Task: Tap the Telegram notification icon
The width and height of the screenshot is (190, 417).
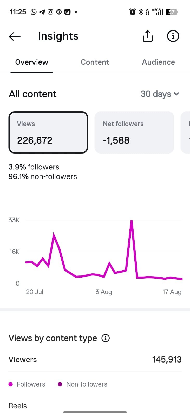Action: [x=42, y=12]
